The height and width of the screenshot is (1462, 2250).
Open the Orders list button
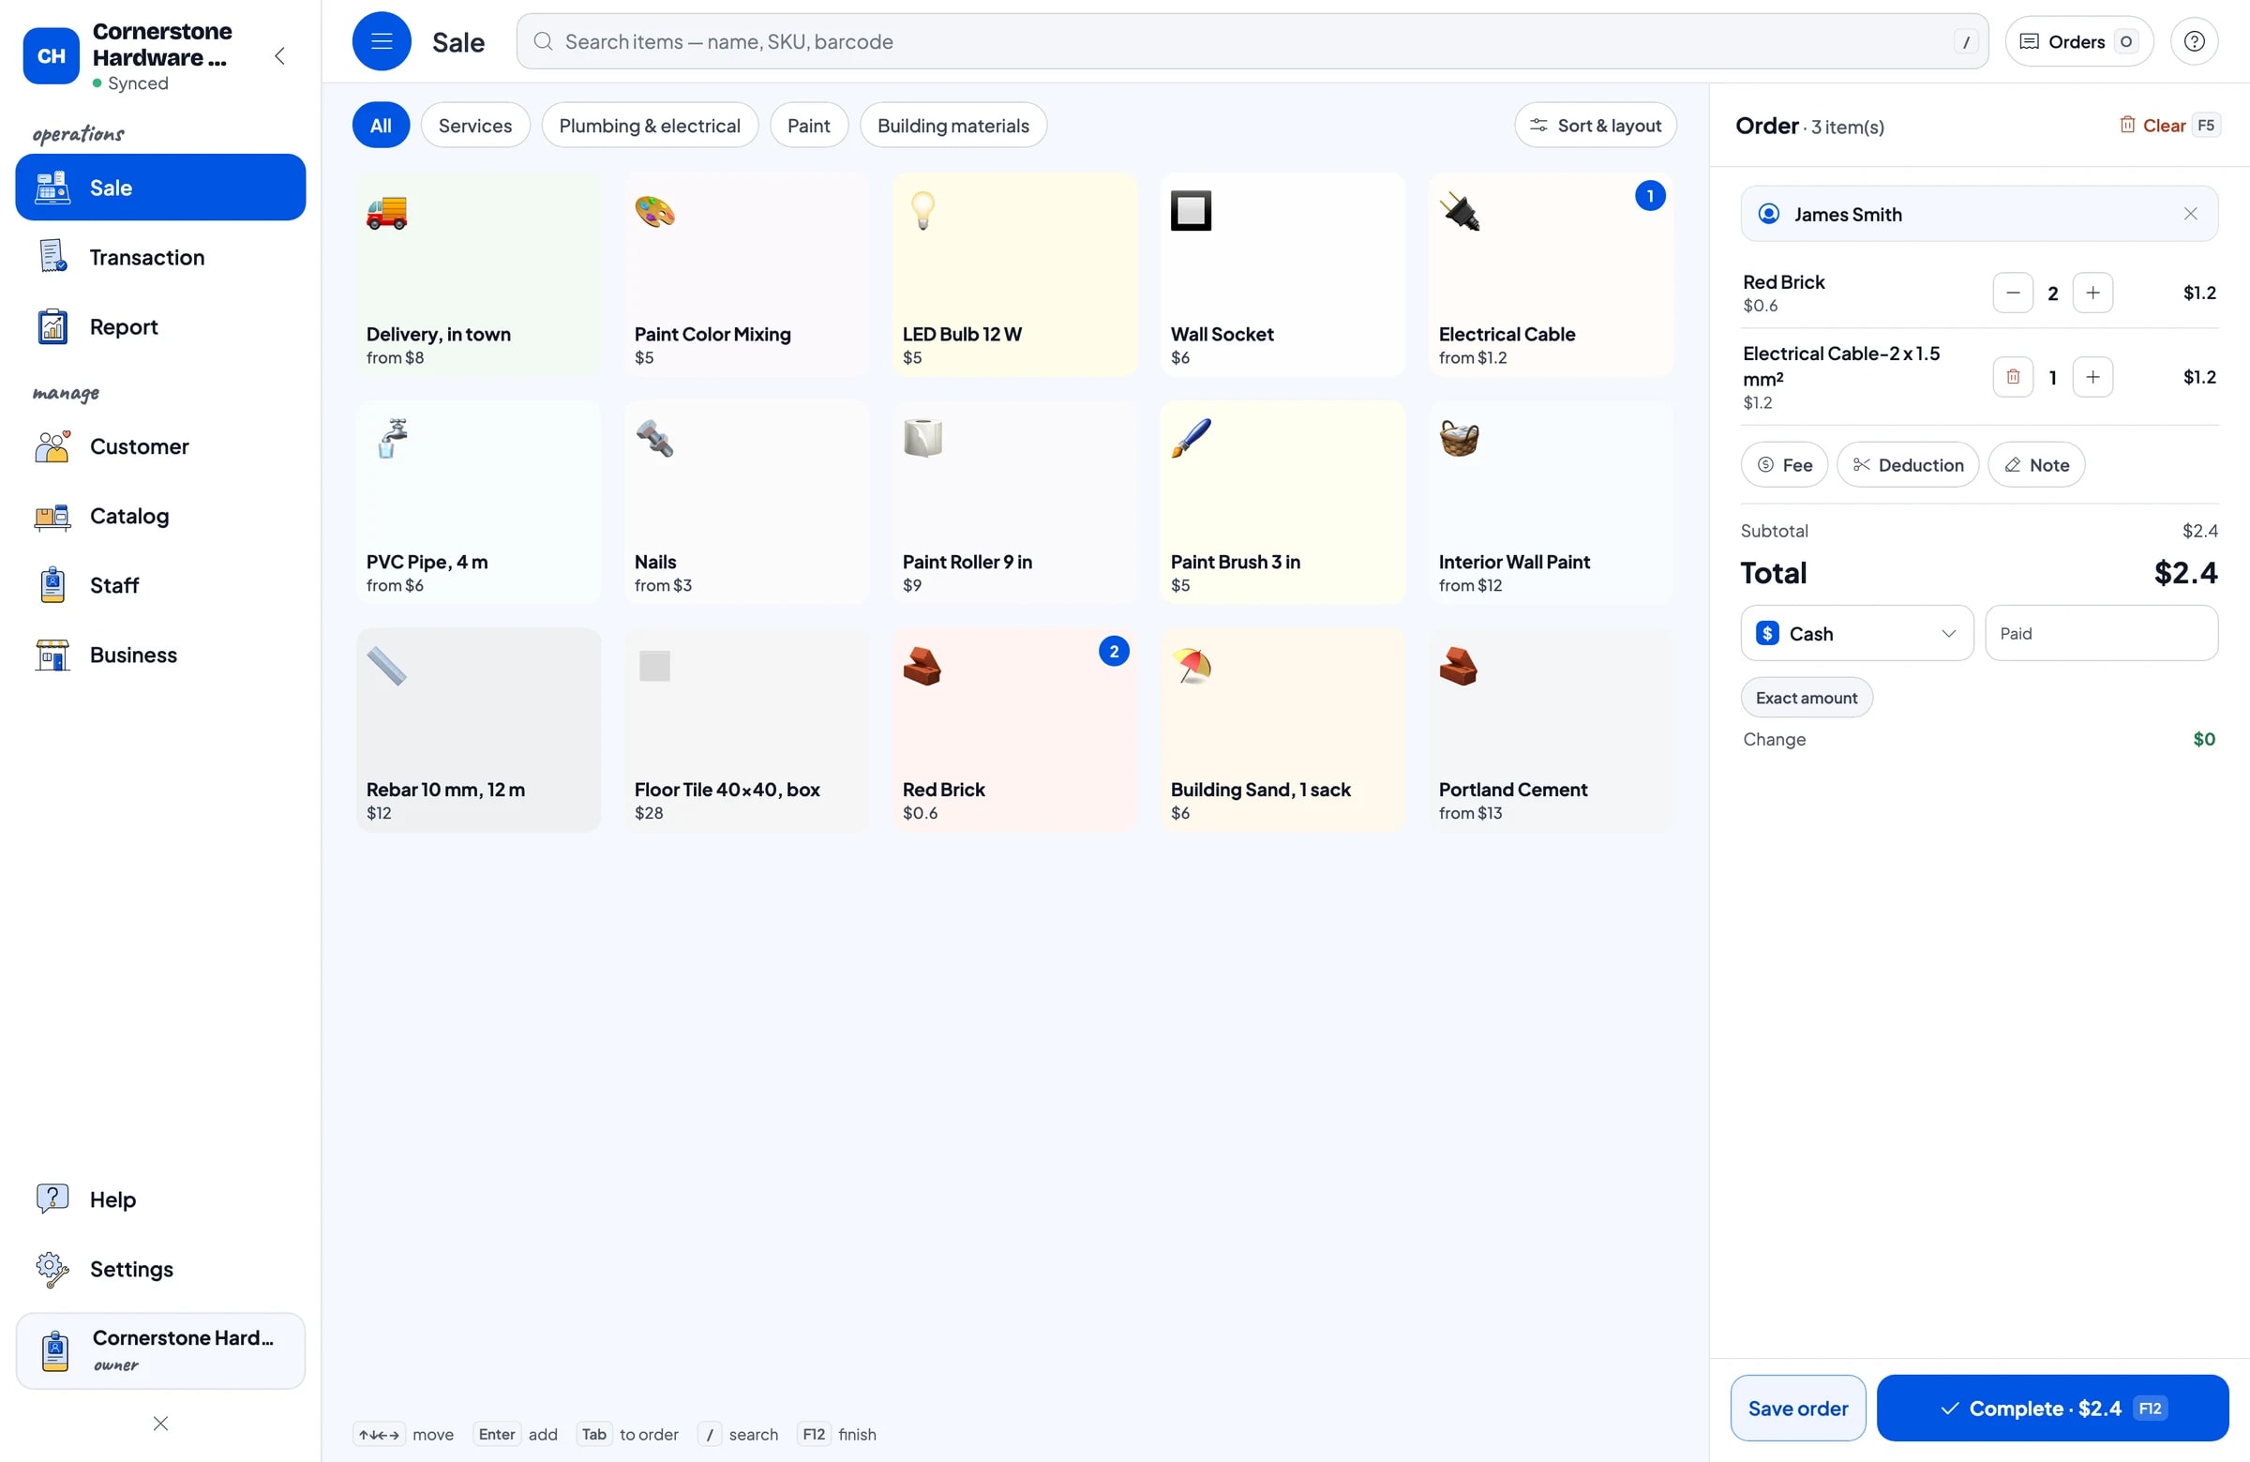point(2078,41)
